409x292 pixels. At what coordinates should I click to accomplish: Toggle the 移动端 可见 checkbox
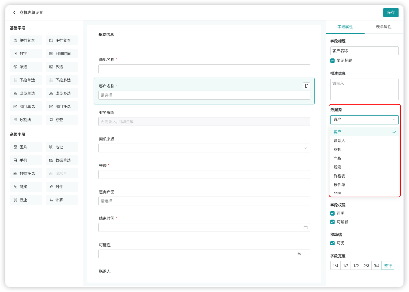(x=332, y=243)
